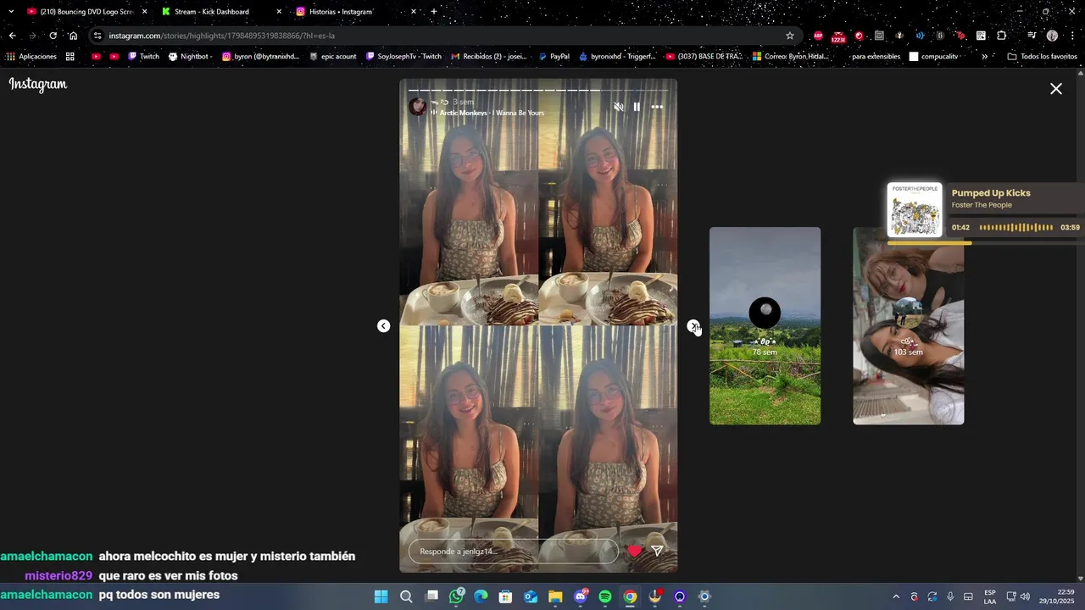Open a new browser tab
The width and height of the screenshot is (1085, 610).
[434, 12]
